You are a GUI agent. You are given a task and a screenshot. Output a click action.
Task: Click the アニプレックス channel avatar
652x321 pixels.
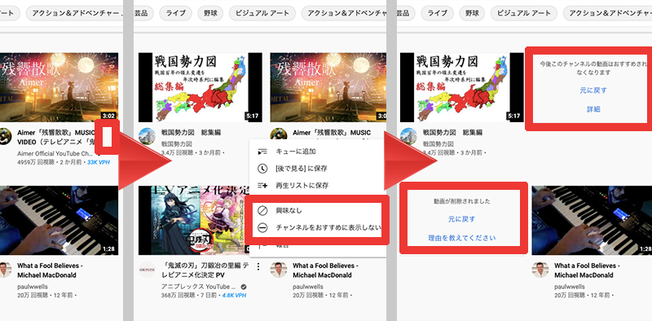pyautogui.click(x=147, y=270)
